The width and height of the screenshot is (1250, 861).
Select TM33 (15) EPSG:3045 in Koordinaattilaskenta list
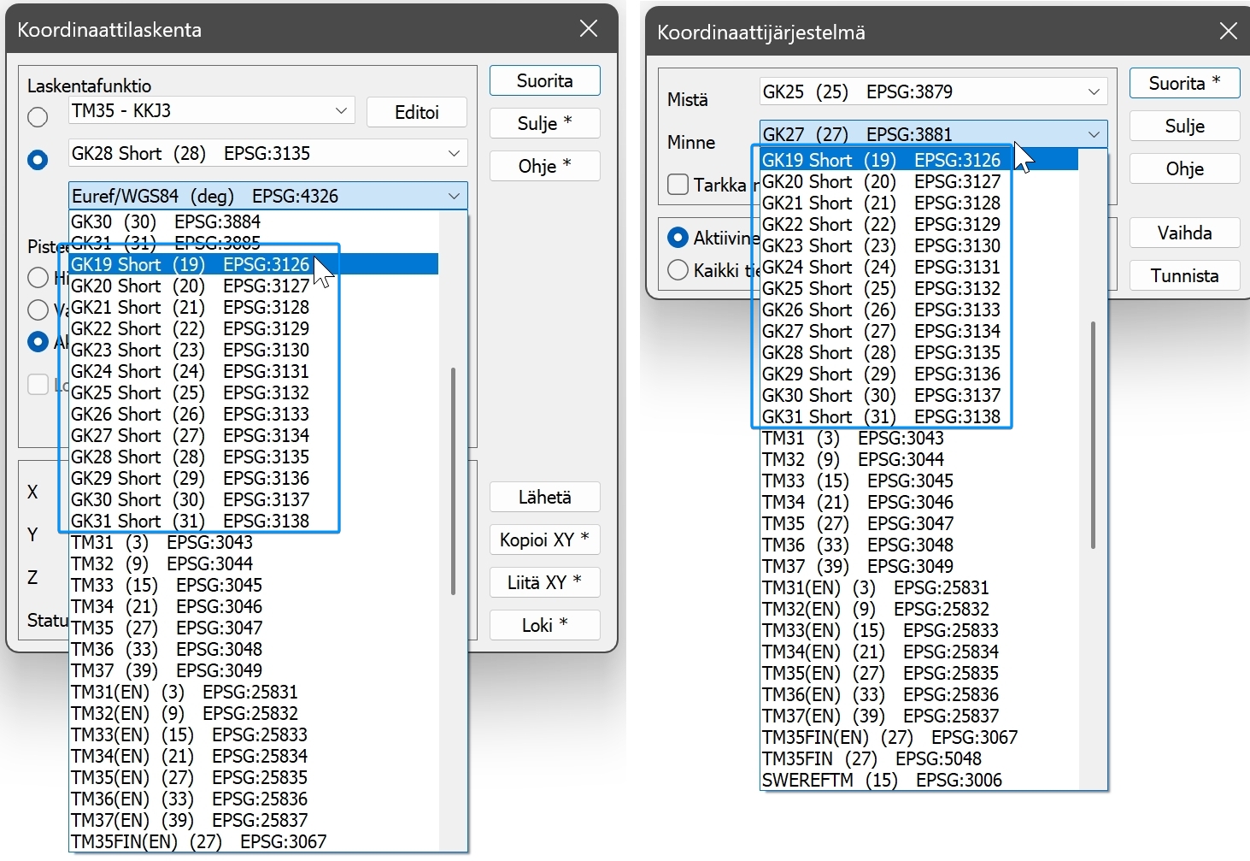click(254, 585)
